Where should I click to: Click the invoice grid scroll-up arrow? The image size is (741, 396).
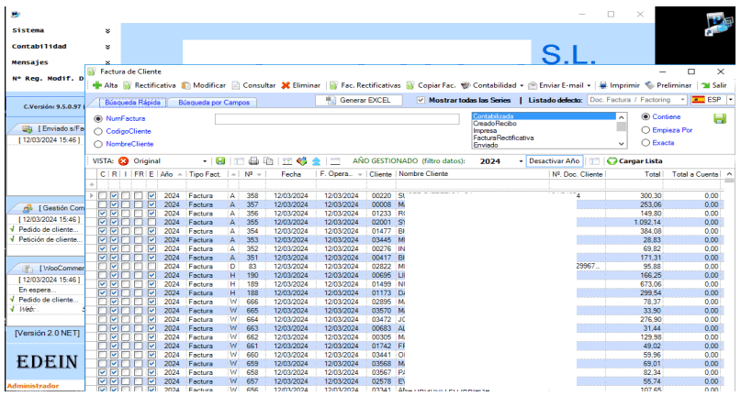729,174
